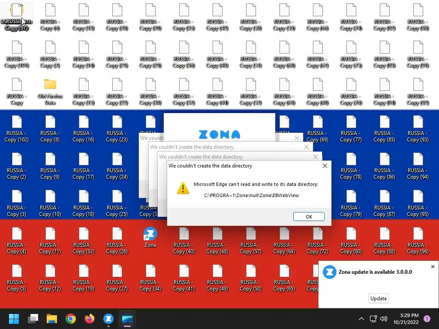This screenshot has width=439, height=329.
Task: Close the second stacked error dialog
Action: click(316, 157)
